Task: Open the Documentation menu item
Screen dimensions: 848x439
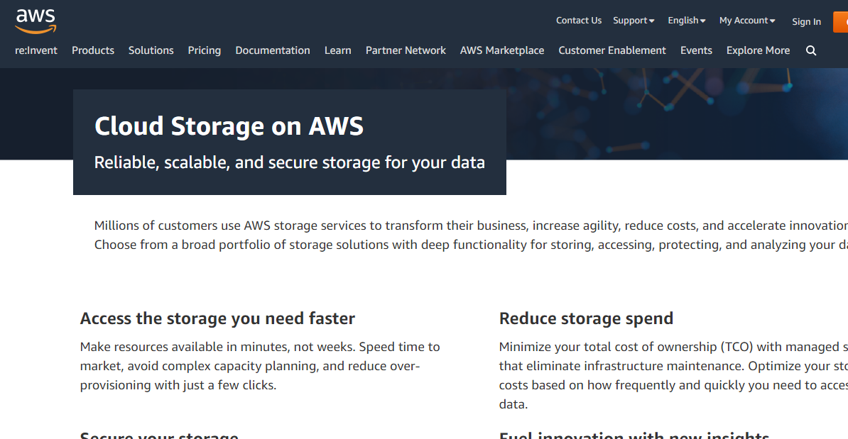Action: (x=273, y=50)
